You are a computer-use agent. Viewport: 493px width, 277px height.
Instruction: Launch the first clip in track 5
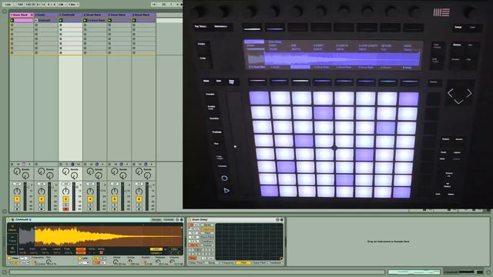tap(109, 21)
